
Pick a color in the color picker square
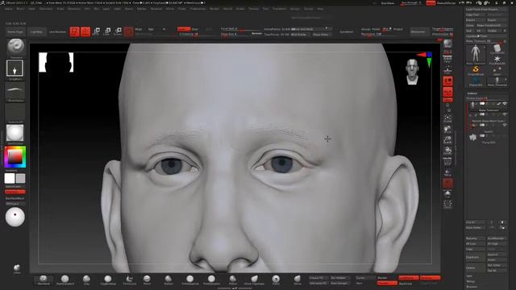point(15,157)
